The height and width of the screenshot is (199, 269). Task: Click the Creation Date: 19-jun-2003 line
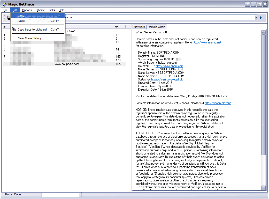155,86
